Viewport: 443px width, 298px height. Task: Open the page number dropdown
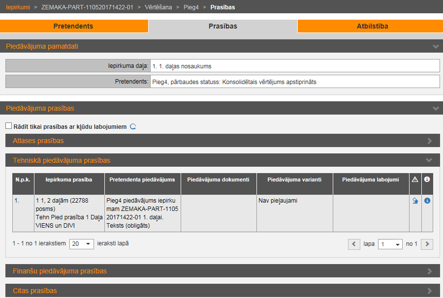[x=390, y=244]
